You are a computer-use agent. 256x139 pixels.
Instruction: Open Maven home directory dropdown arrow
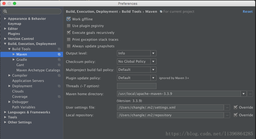244,94
